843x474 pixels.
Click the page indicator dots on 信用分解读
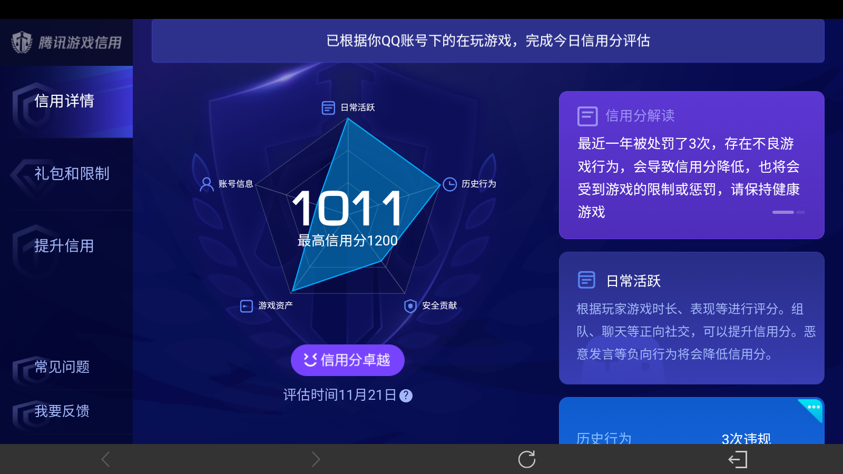(788, 212)
